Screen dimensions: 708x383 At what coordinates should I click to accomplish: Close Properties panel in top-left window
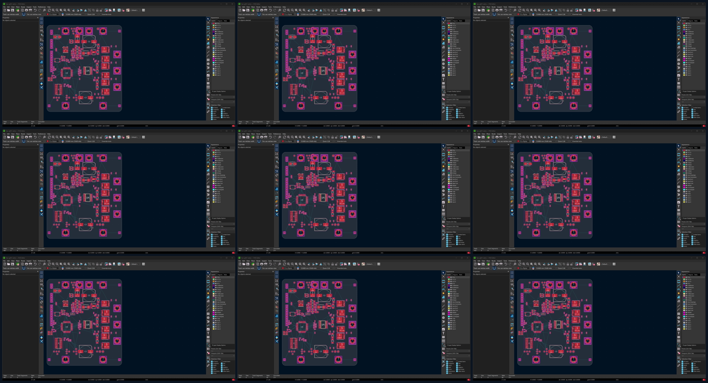[38, 18]
